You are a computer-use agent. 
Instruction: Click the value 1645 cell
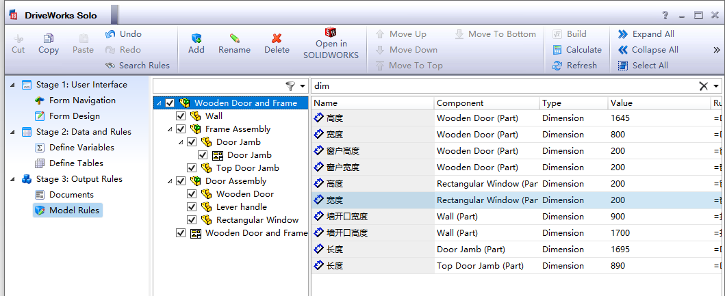[x=659, y=118]
